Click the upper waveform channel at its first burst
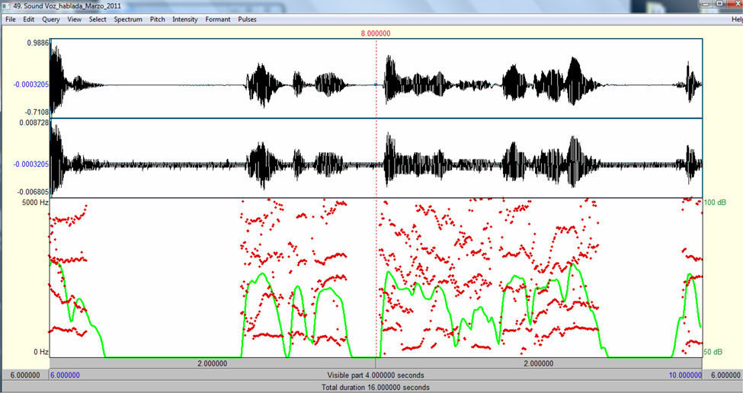 coord(61,80)
